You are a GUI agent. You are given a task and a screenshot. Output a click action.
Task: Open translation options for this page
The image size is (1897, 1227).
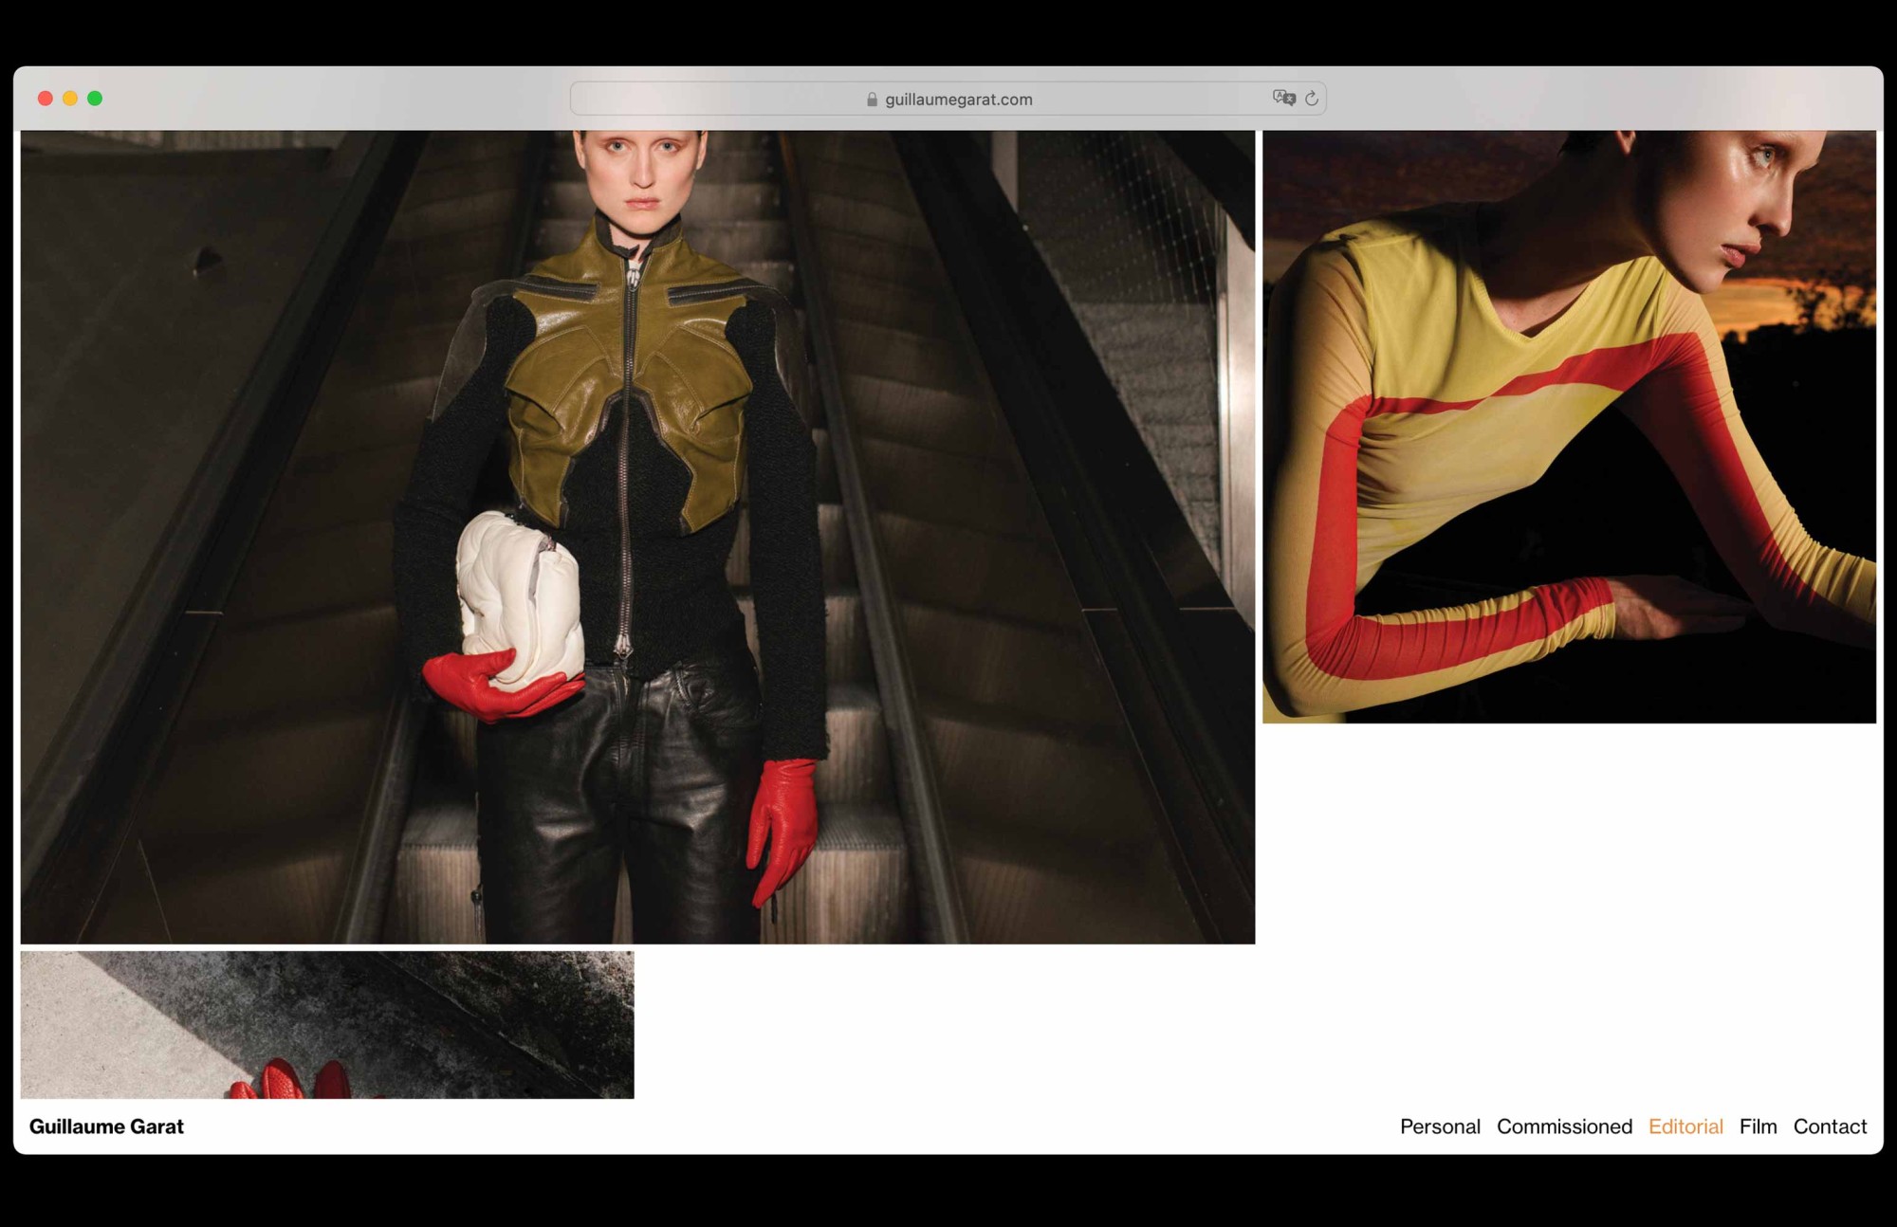[x=1283, y=99]
